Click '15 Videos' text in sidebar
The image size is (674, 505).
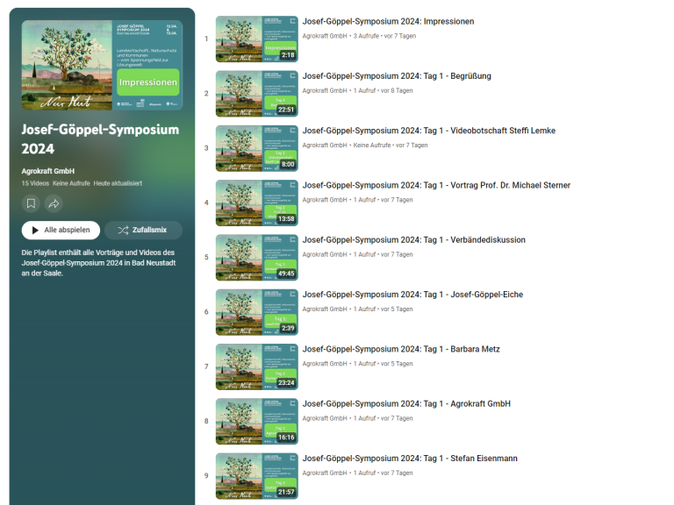click(x=35, y=183)
